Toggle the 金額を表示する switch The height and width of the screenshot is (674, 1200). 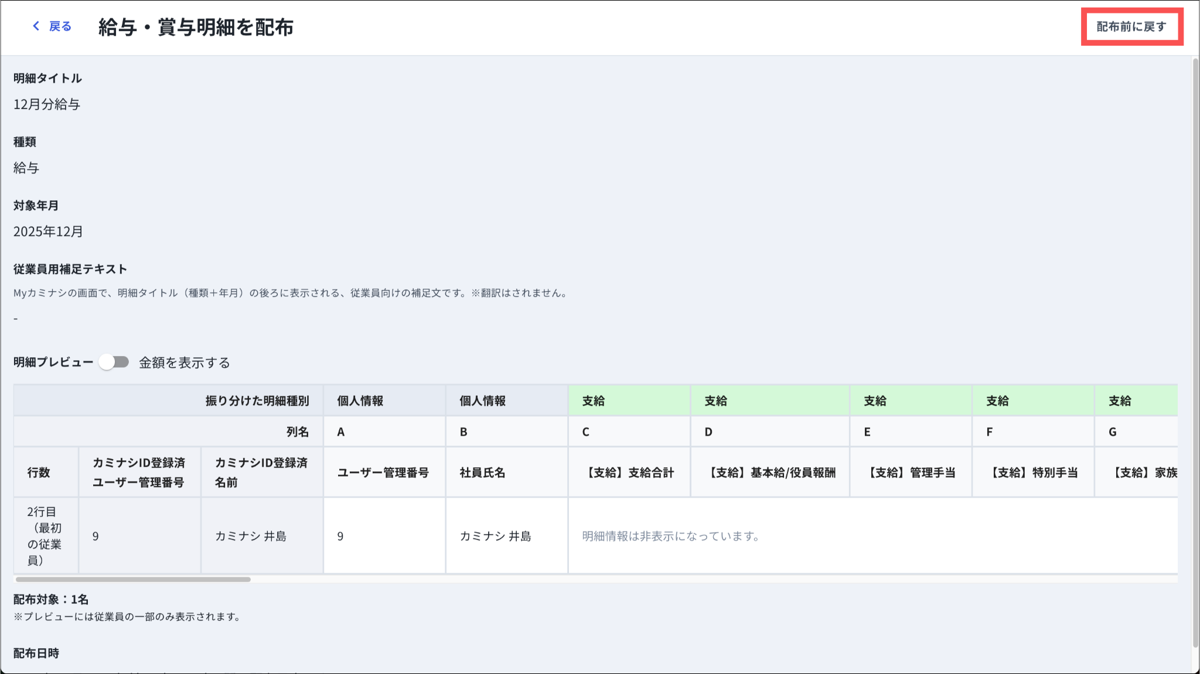[114, 362]
